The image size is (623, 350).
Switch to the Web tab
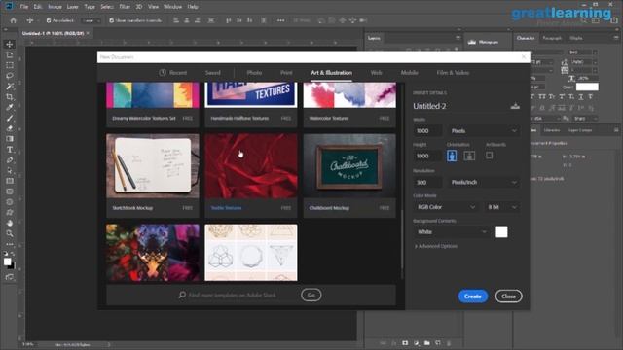(x=376, y=73)
